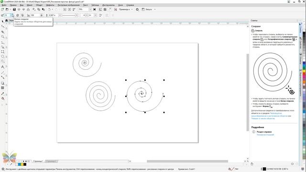Screen dimensions: 306x172
Task: Select the Polygon/Spiral tool in toolbox
Action: (x=2, y=62)
